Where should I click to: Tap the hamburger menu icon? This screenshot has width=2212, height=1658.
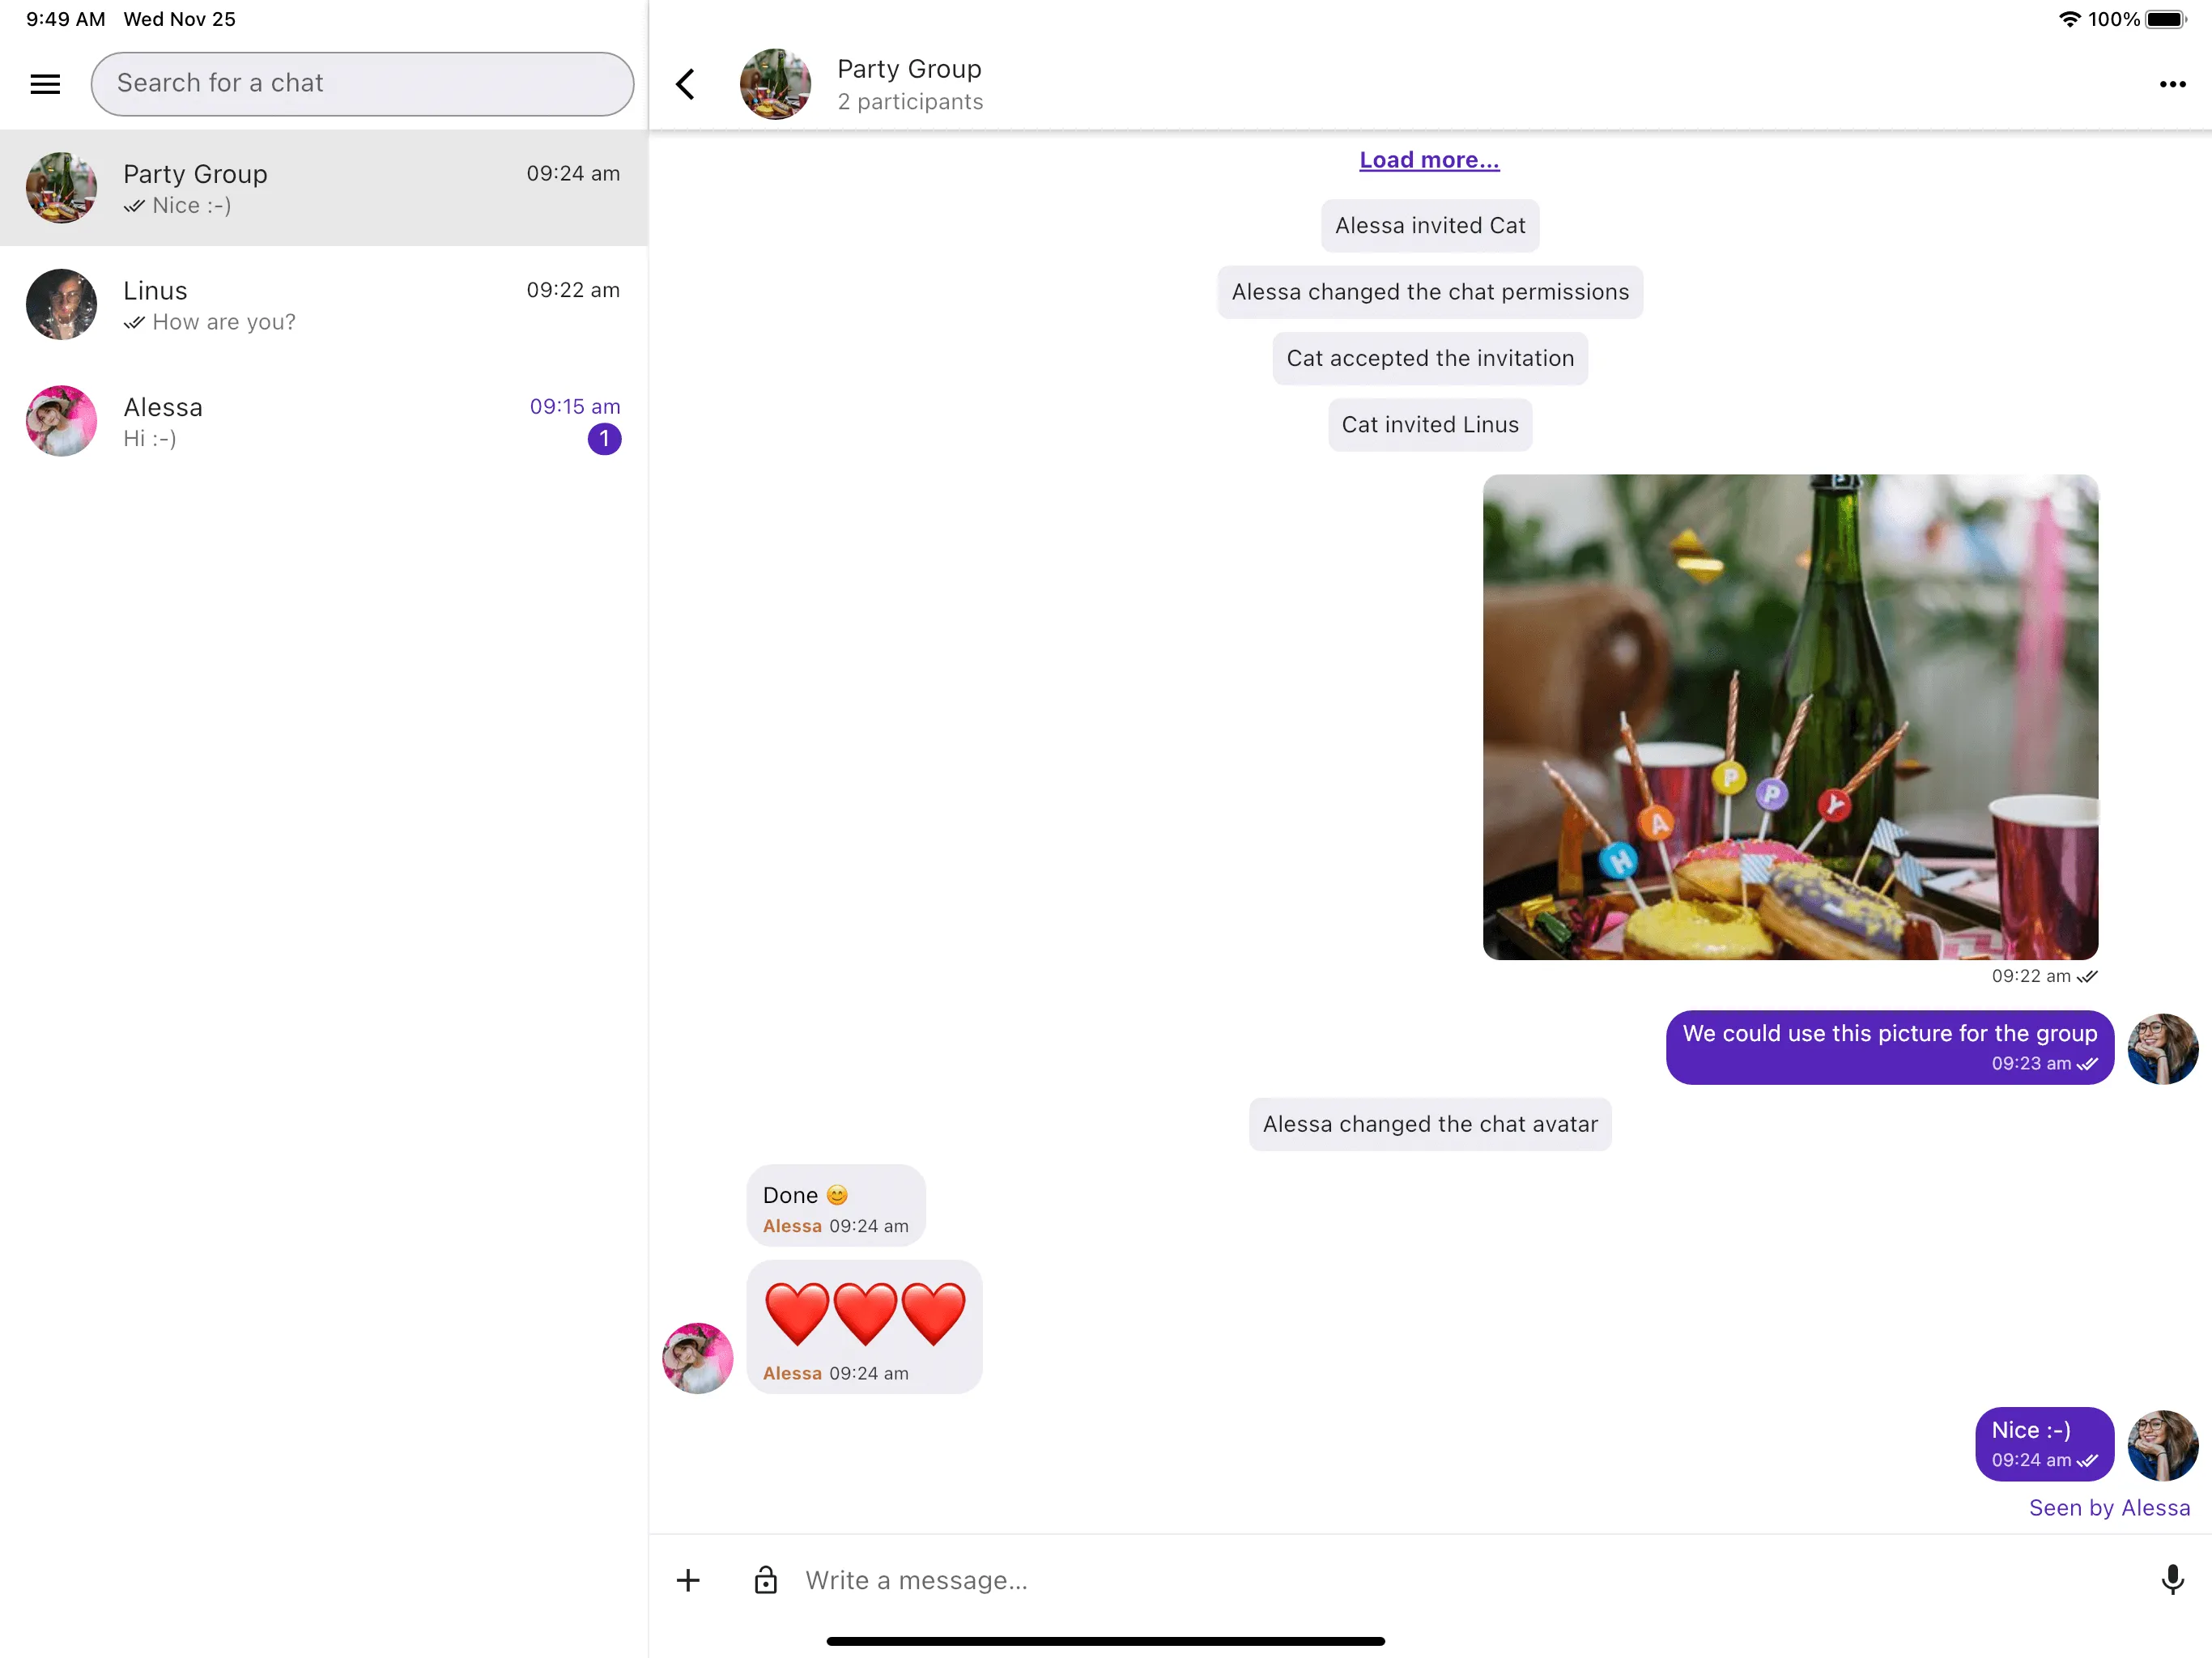[x=45, y=83]
